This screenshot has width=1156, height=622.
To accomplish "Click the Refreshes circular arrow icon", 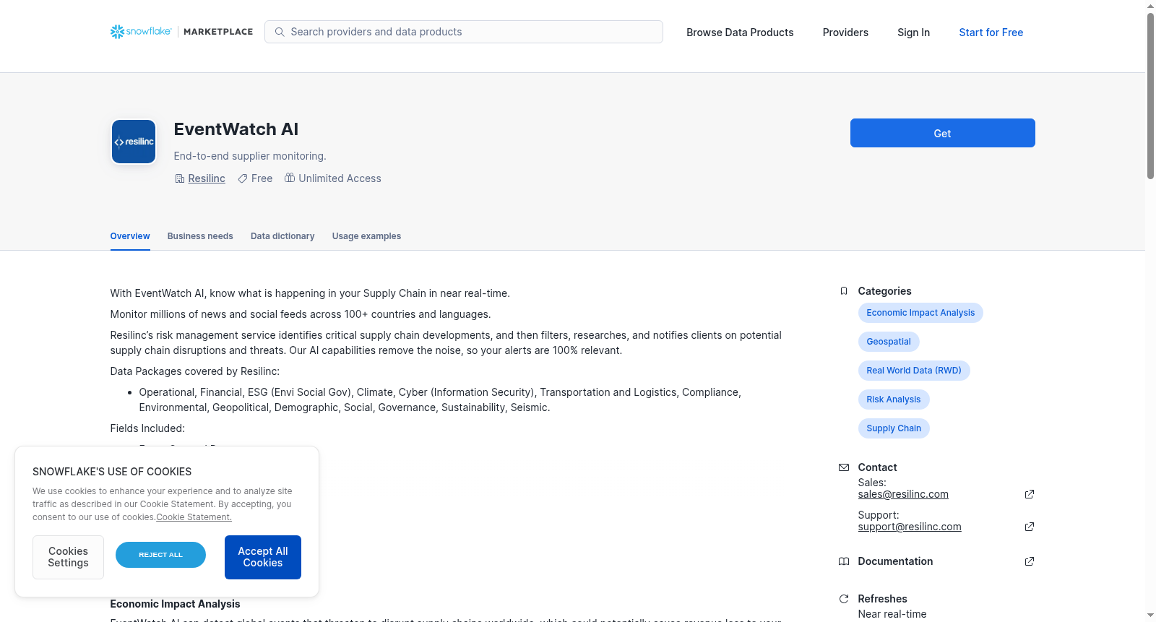I will (844, 599).
